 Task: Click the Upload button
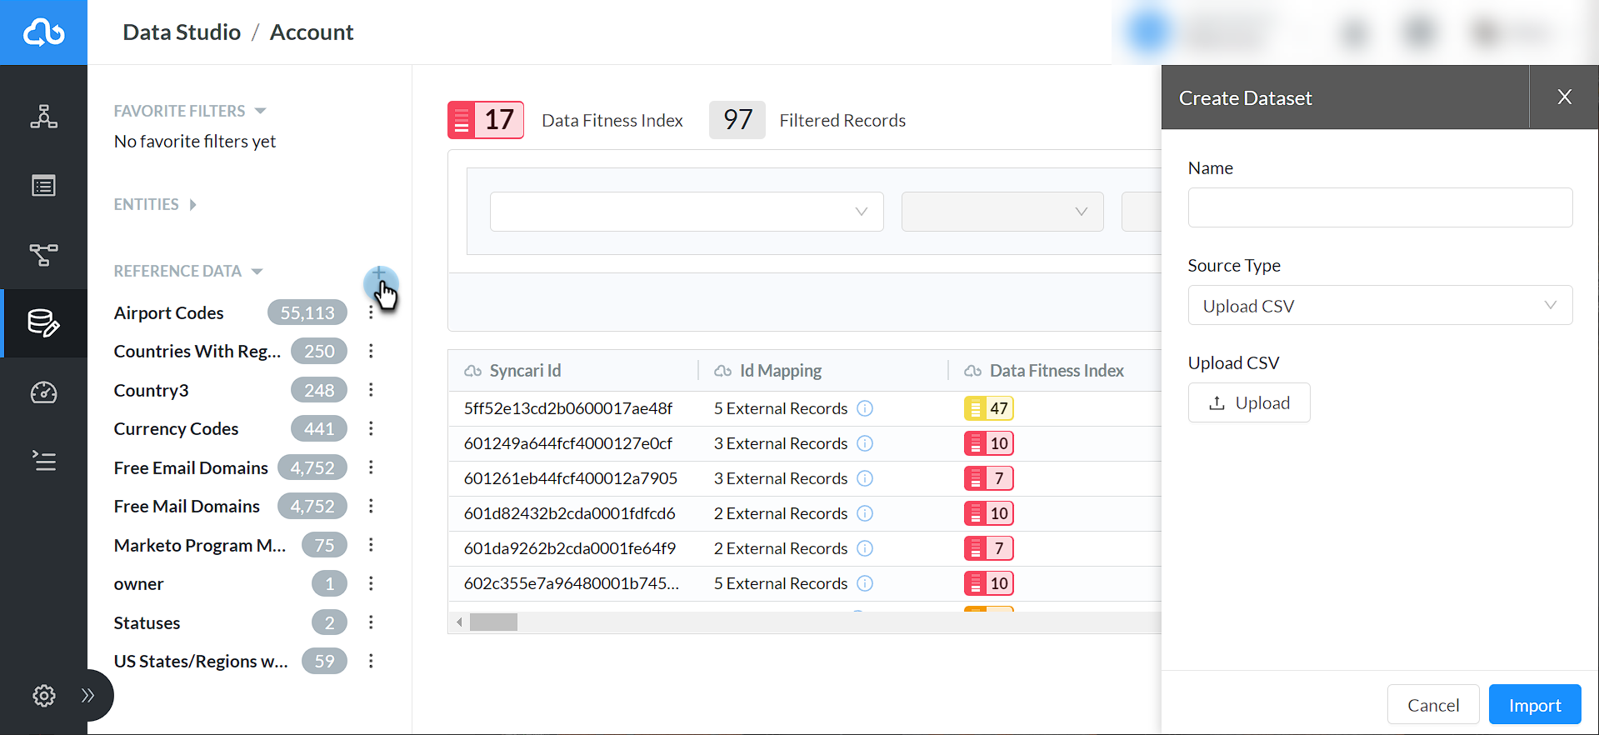(1249, 402)
